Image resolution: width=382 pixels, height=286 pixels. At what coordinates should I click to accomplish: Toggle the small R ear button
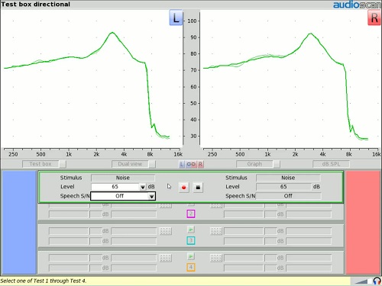200,164
